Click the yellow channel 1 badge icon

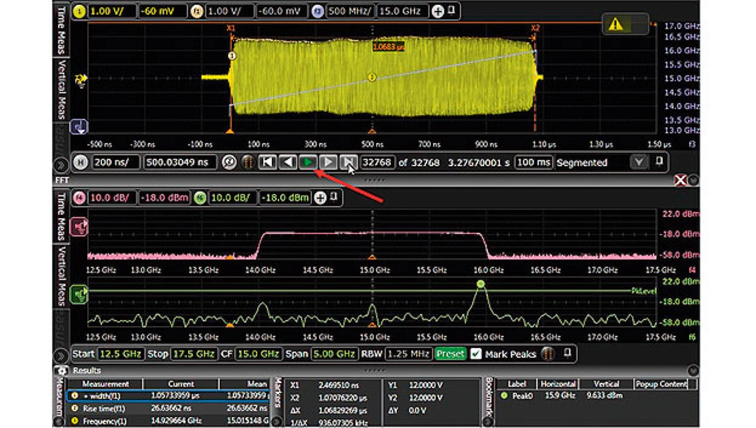[80, 11]
